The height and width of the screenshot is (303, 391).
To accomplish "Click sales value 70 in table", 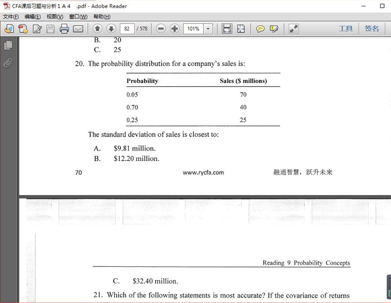I will (x=243, y=95).
